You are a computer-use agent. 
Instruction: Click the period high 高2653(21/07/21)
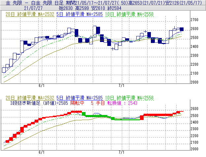pos(147,3)
